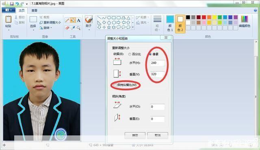
Task: Pick the red swatch in the palette
Action: [204, 17]
